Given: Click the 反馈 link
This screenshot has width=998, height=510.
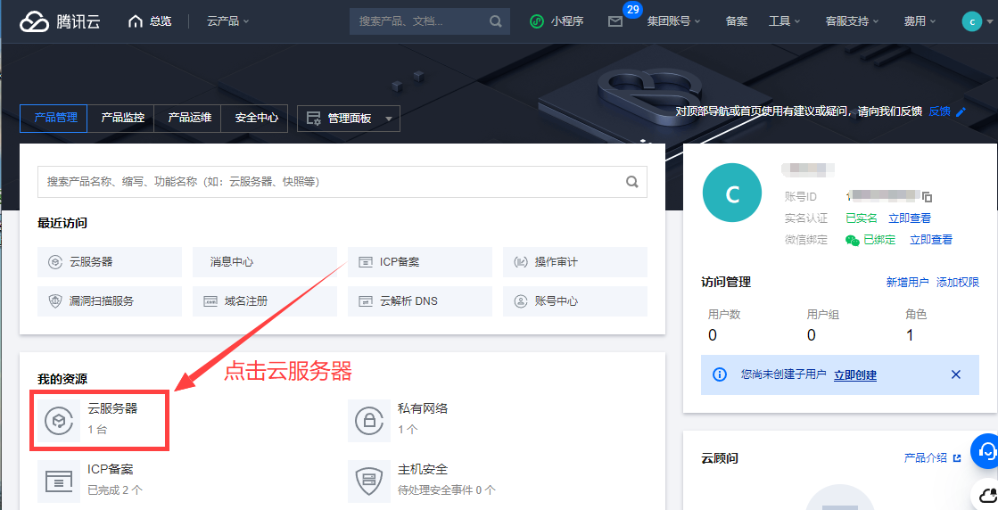Looking at the screenshot, I should point(939,112).
